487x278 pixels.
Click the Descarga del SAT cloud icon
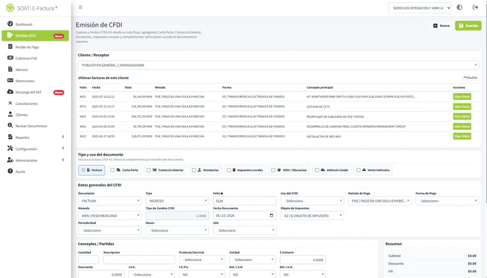pyautogui.click(x=10, y=92)
